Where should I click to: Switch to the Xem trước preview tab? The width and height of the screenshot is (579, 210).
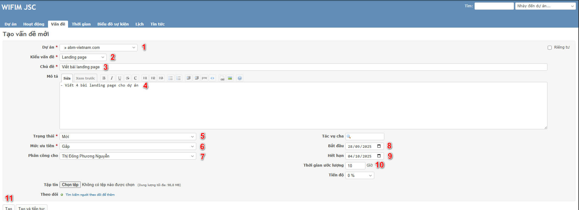(x=85, y=78)
